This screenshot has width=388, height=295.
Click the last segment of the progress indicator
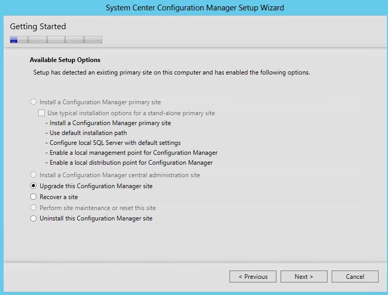[x=93, y=40]
